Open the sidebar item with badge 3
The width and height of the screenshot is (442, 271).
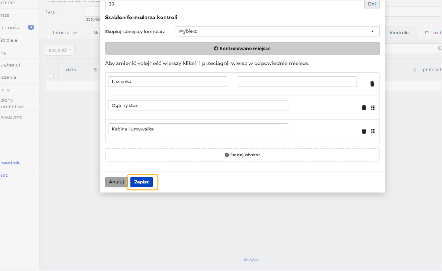[19, 27]
